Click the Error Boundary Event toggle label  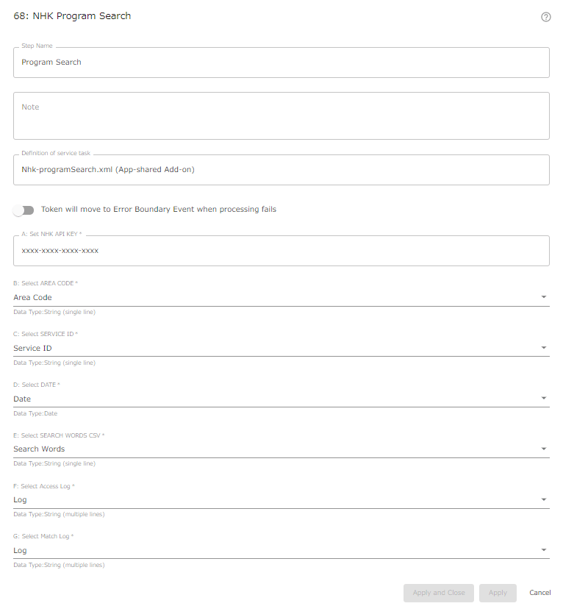point(159,209)
